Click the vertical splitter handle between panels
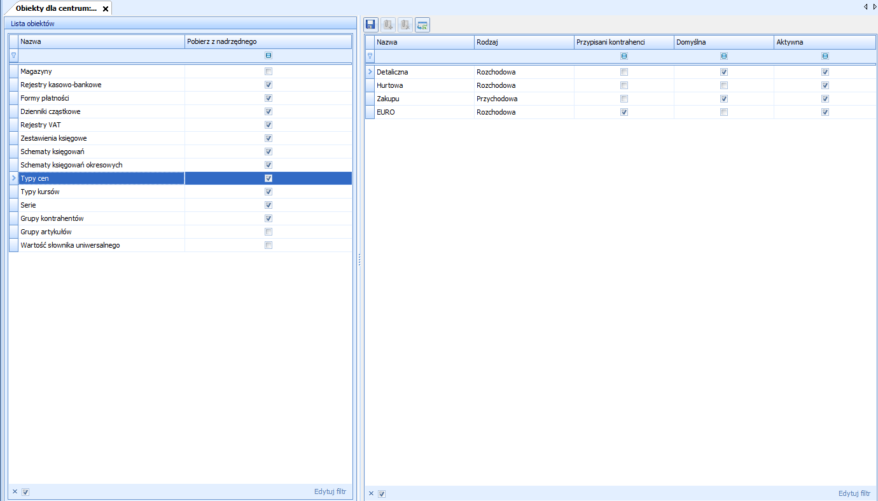 point(359,259)
